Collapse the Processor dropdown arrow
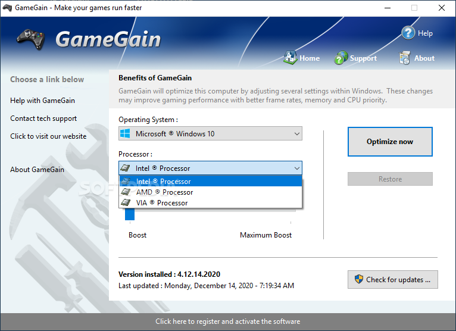Image resolution: width=456 pixels, height=331 pixels. pos(296,168)
